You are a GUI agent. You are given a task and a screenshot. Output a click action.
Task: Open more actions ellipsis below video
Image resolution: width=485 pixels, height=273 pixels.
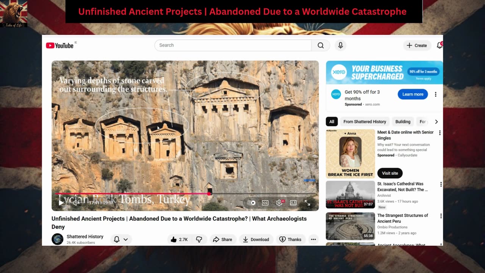313,239
